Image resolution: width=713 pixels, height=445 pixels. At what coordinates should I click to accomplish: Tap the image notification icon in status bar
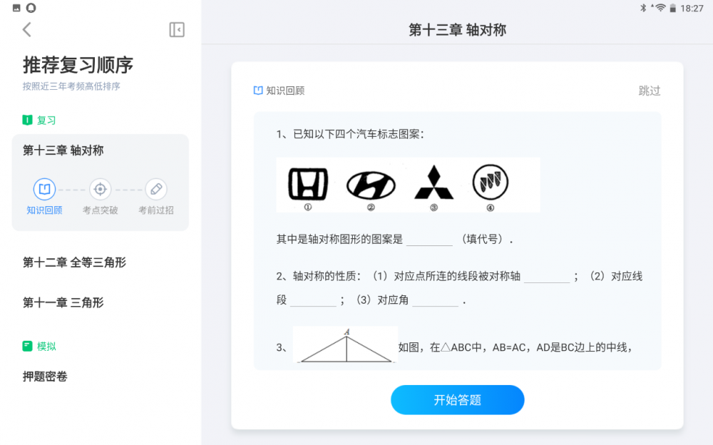pyautogui.click(x=17, y=8)
